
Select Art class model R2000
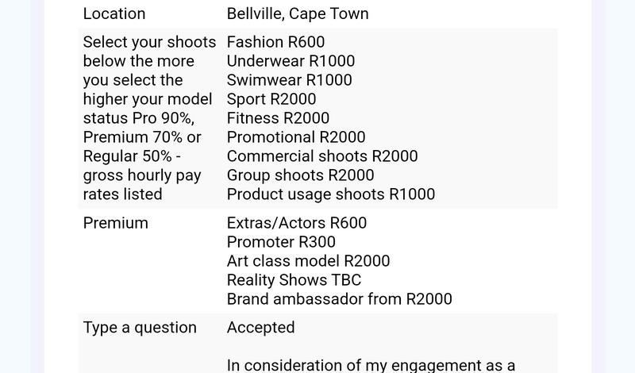point(308,261)
